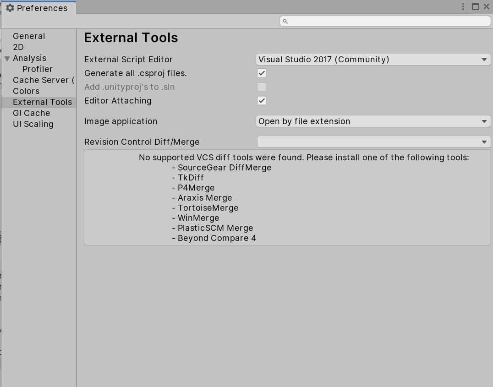Open the Image application dropdown

[x=373, y=121]
